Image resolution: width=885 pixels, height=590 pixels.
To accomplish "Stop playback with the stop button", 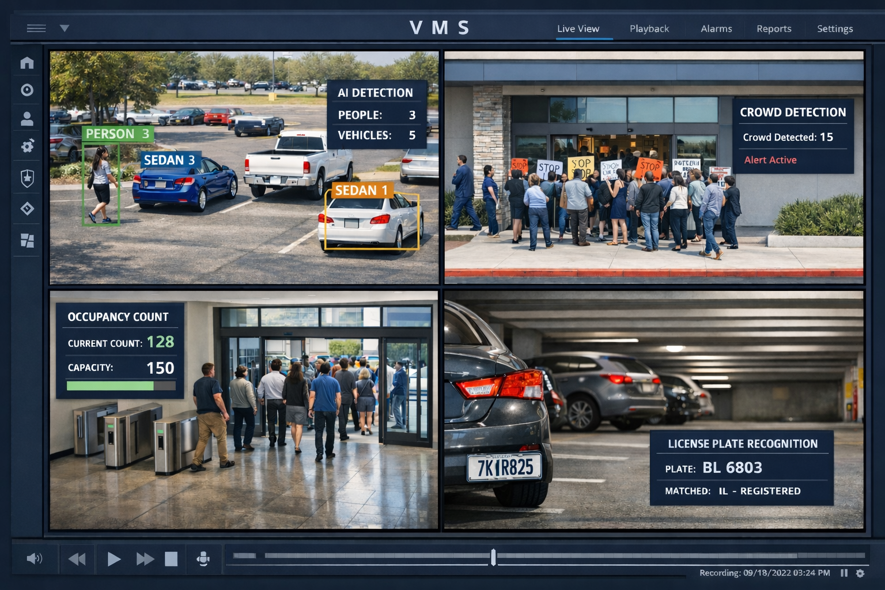I will pyautogui.click(x=171, y=558).
